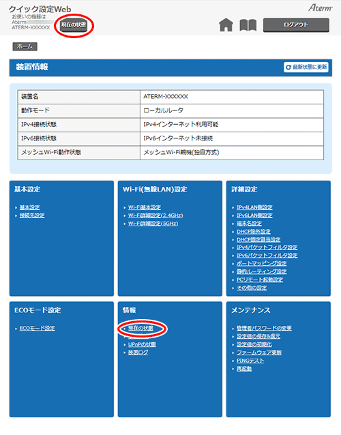Image resolution: width=341 pixels, height=435 pixels.
Task: Click the Aterm logo at top right
Action: [320, 7]
